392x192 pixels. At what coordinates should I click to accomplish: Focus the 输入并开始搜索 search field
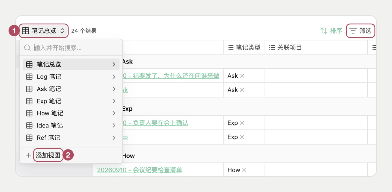point(71,48)
